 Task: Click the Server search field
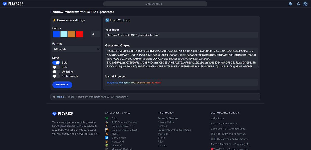coord(155,4)
